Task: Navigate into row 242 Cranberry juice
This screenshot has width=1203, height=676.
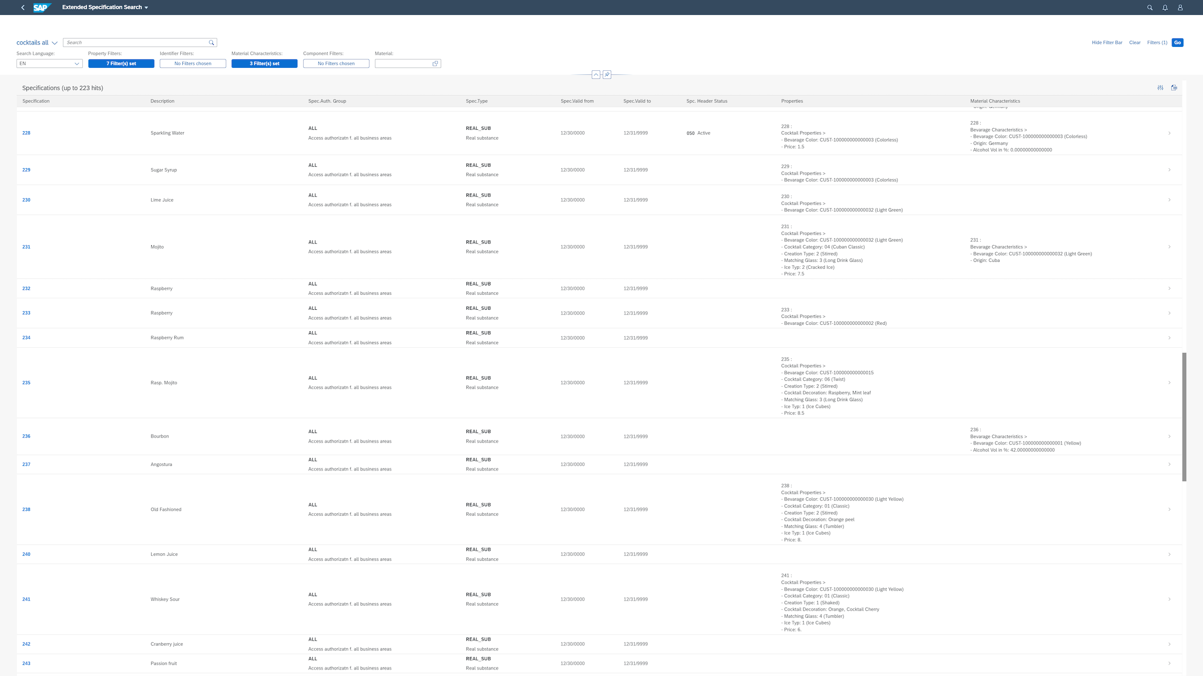Action: [x=1169, y=644]
